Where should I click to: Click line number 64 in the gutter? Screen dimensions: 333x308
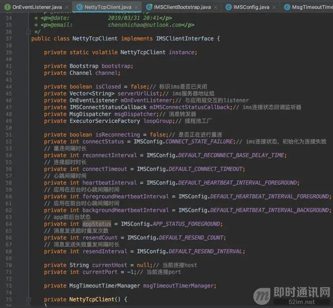pos(9,224)
